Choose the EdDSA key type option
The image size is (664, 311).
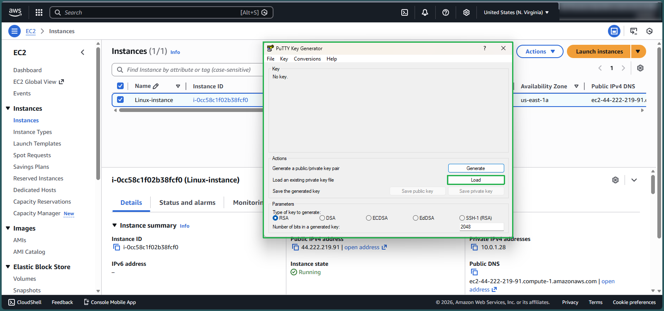point(415,218)
